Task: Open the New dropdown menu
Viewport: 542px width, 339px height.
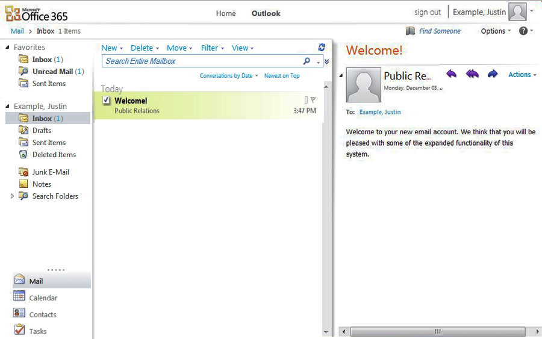Action: 112,48
